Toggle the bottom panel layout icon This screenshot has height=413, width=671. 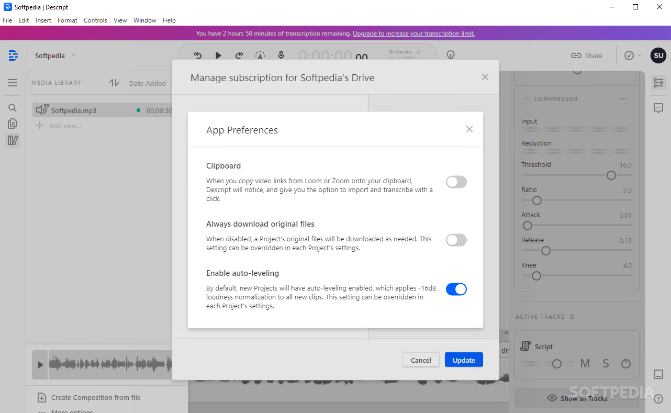pyautogui.click(x=658, y=374)
